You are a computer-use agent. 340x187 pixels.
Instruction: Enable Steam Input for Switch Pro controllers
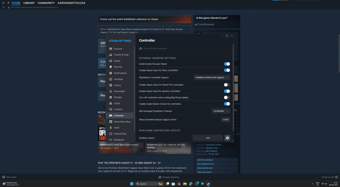(x=227, y=85)
